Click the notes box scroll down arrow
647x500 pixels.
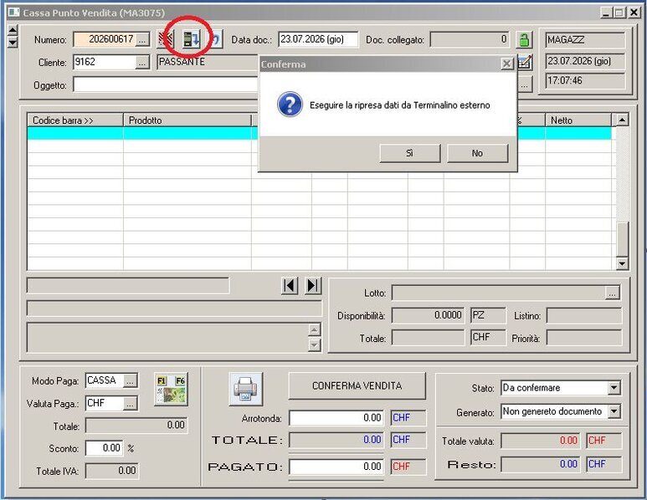coord(315,344)
